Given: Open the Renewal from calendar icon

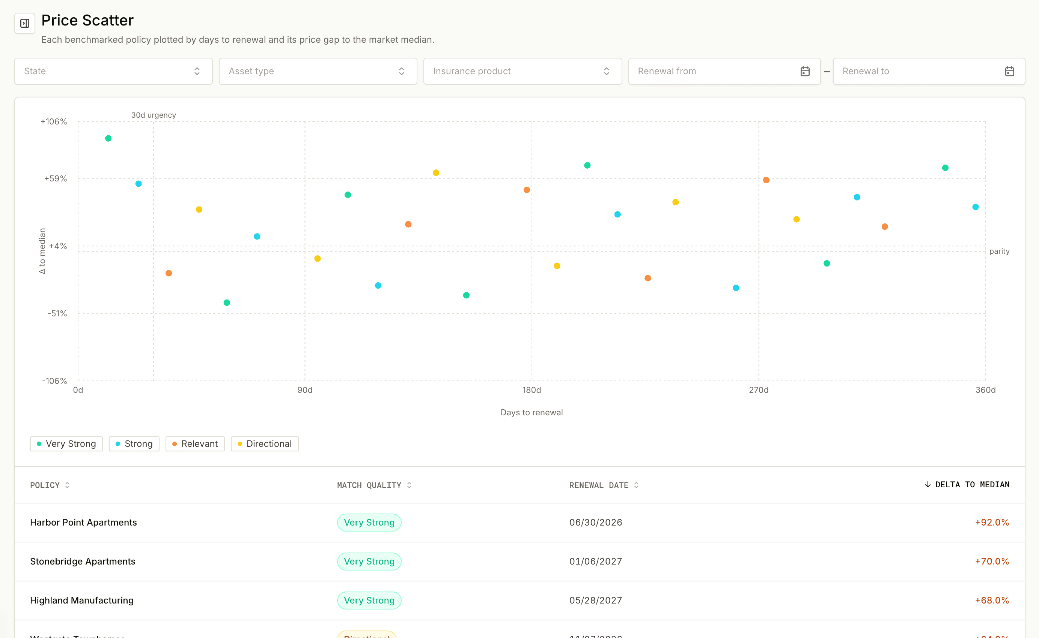Looking at the screenshot, I should click(x=805, y=71).
